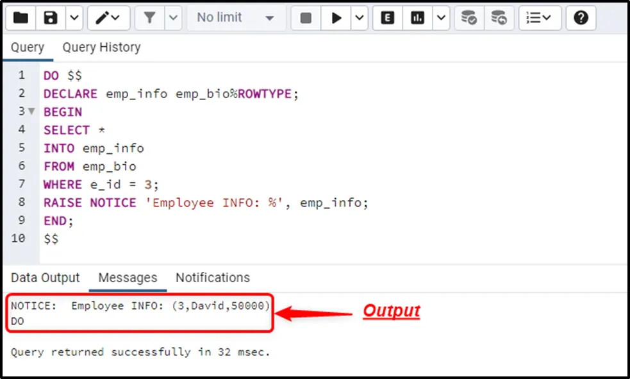The image size is (630, 379).
Task: Open the execute options dropdown arrow
Action: pyautogui.click(x=360, y=18)
